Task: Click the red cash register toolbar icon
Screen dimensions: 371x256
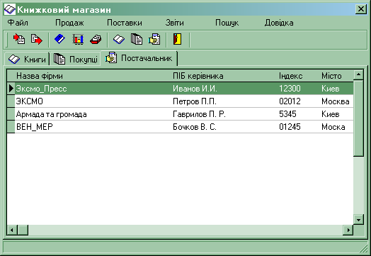Action: coord(96,39)
